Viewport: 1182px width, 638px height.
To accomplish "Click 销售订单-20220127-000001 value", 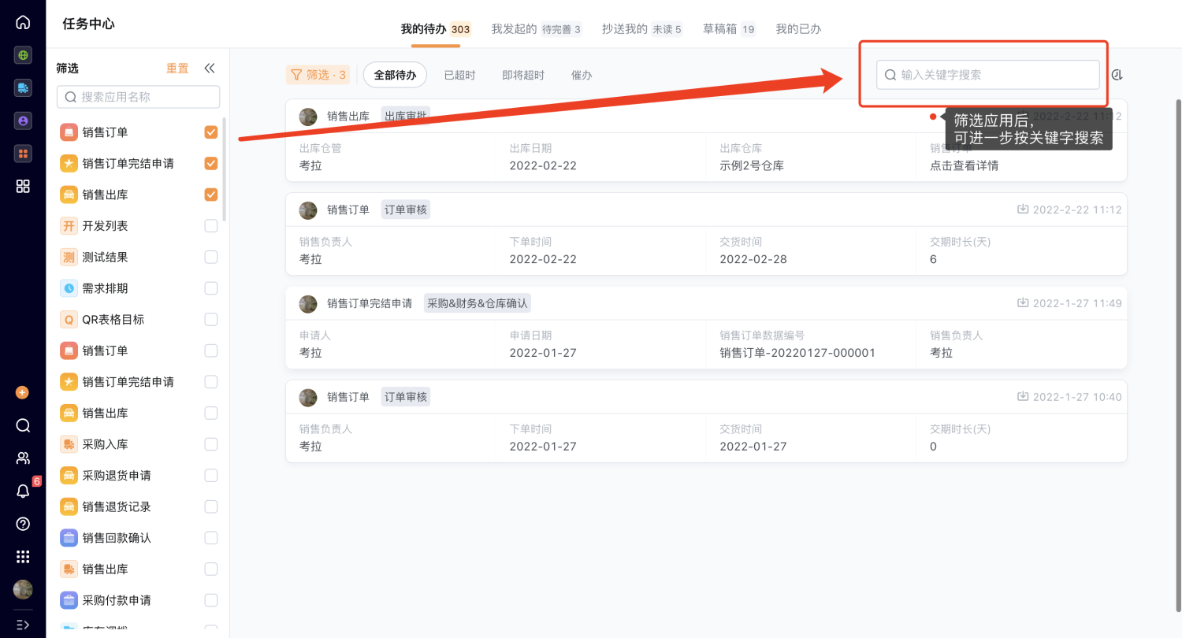I will coord(797,353).
